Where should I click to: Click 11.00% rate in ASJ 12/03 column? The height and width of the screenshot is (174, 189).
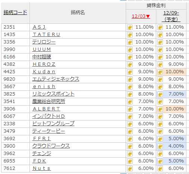(x=144, y=27)
